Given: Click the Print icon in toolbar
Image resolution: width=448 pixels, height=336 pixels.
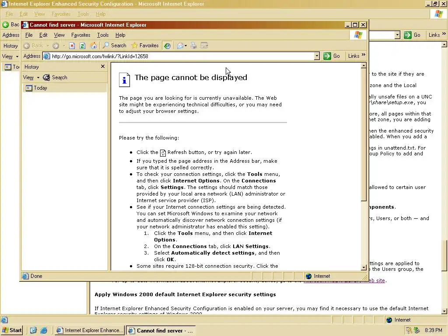Looking at the screenshot, I should click(193, 45).
